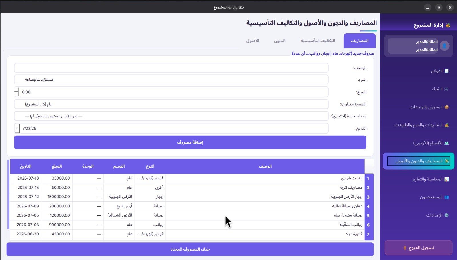Image resolution: width=457 pixels, height=260 pixels.
Task: Click the الوصف description input field
Action: (171, 68)
